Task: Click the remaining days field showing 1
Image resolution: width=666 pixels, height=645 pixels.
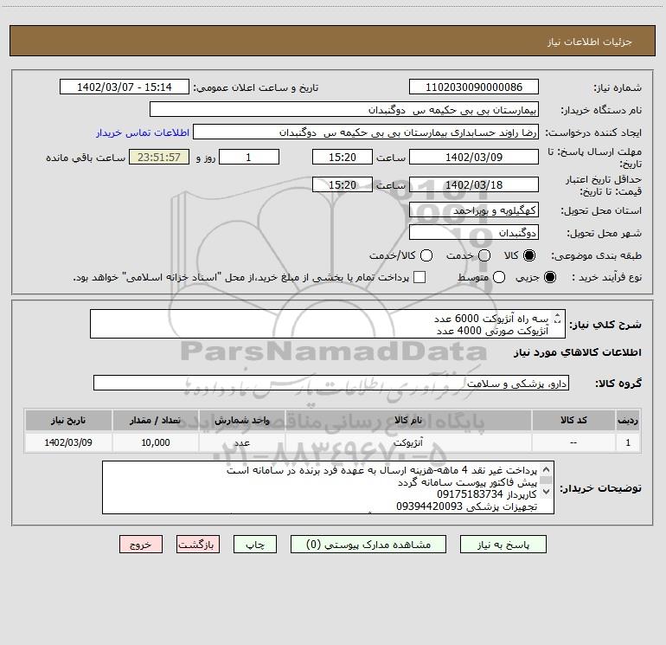Action: (x=249, y=157)
